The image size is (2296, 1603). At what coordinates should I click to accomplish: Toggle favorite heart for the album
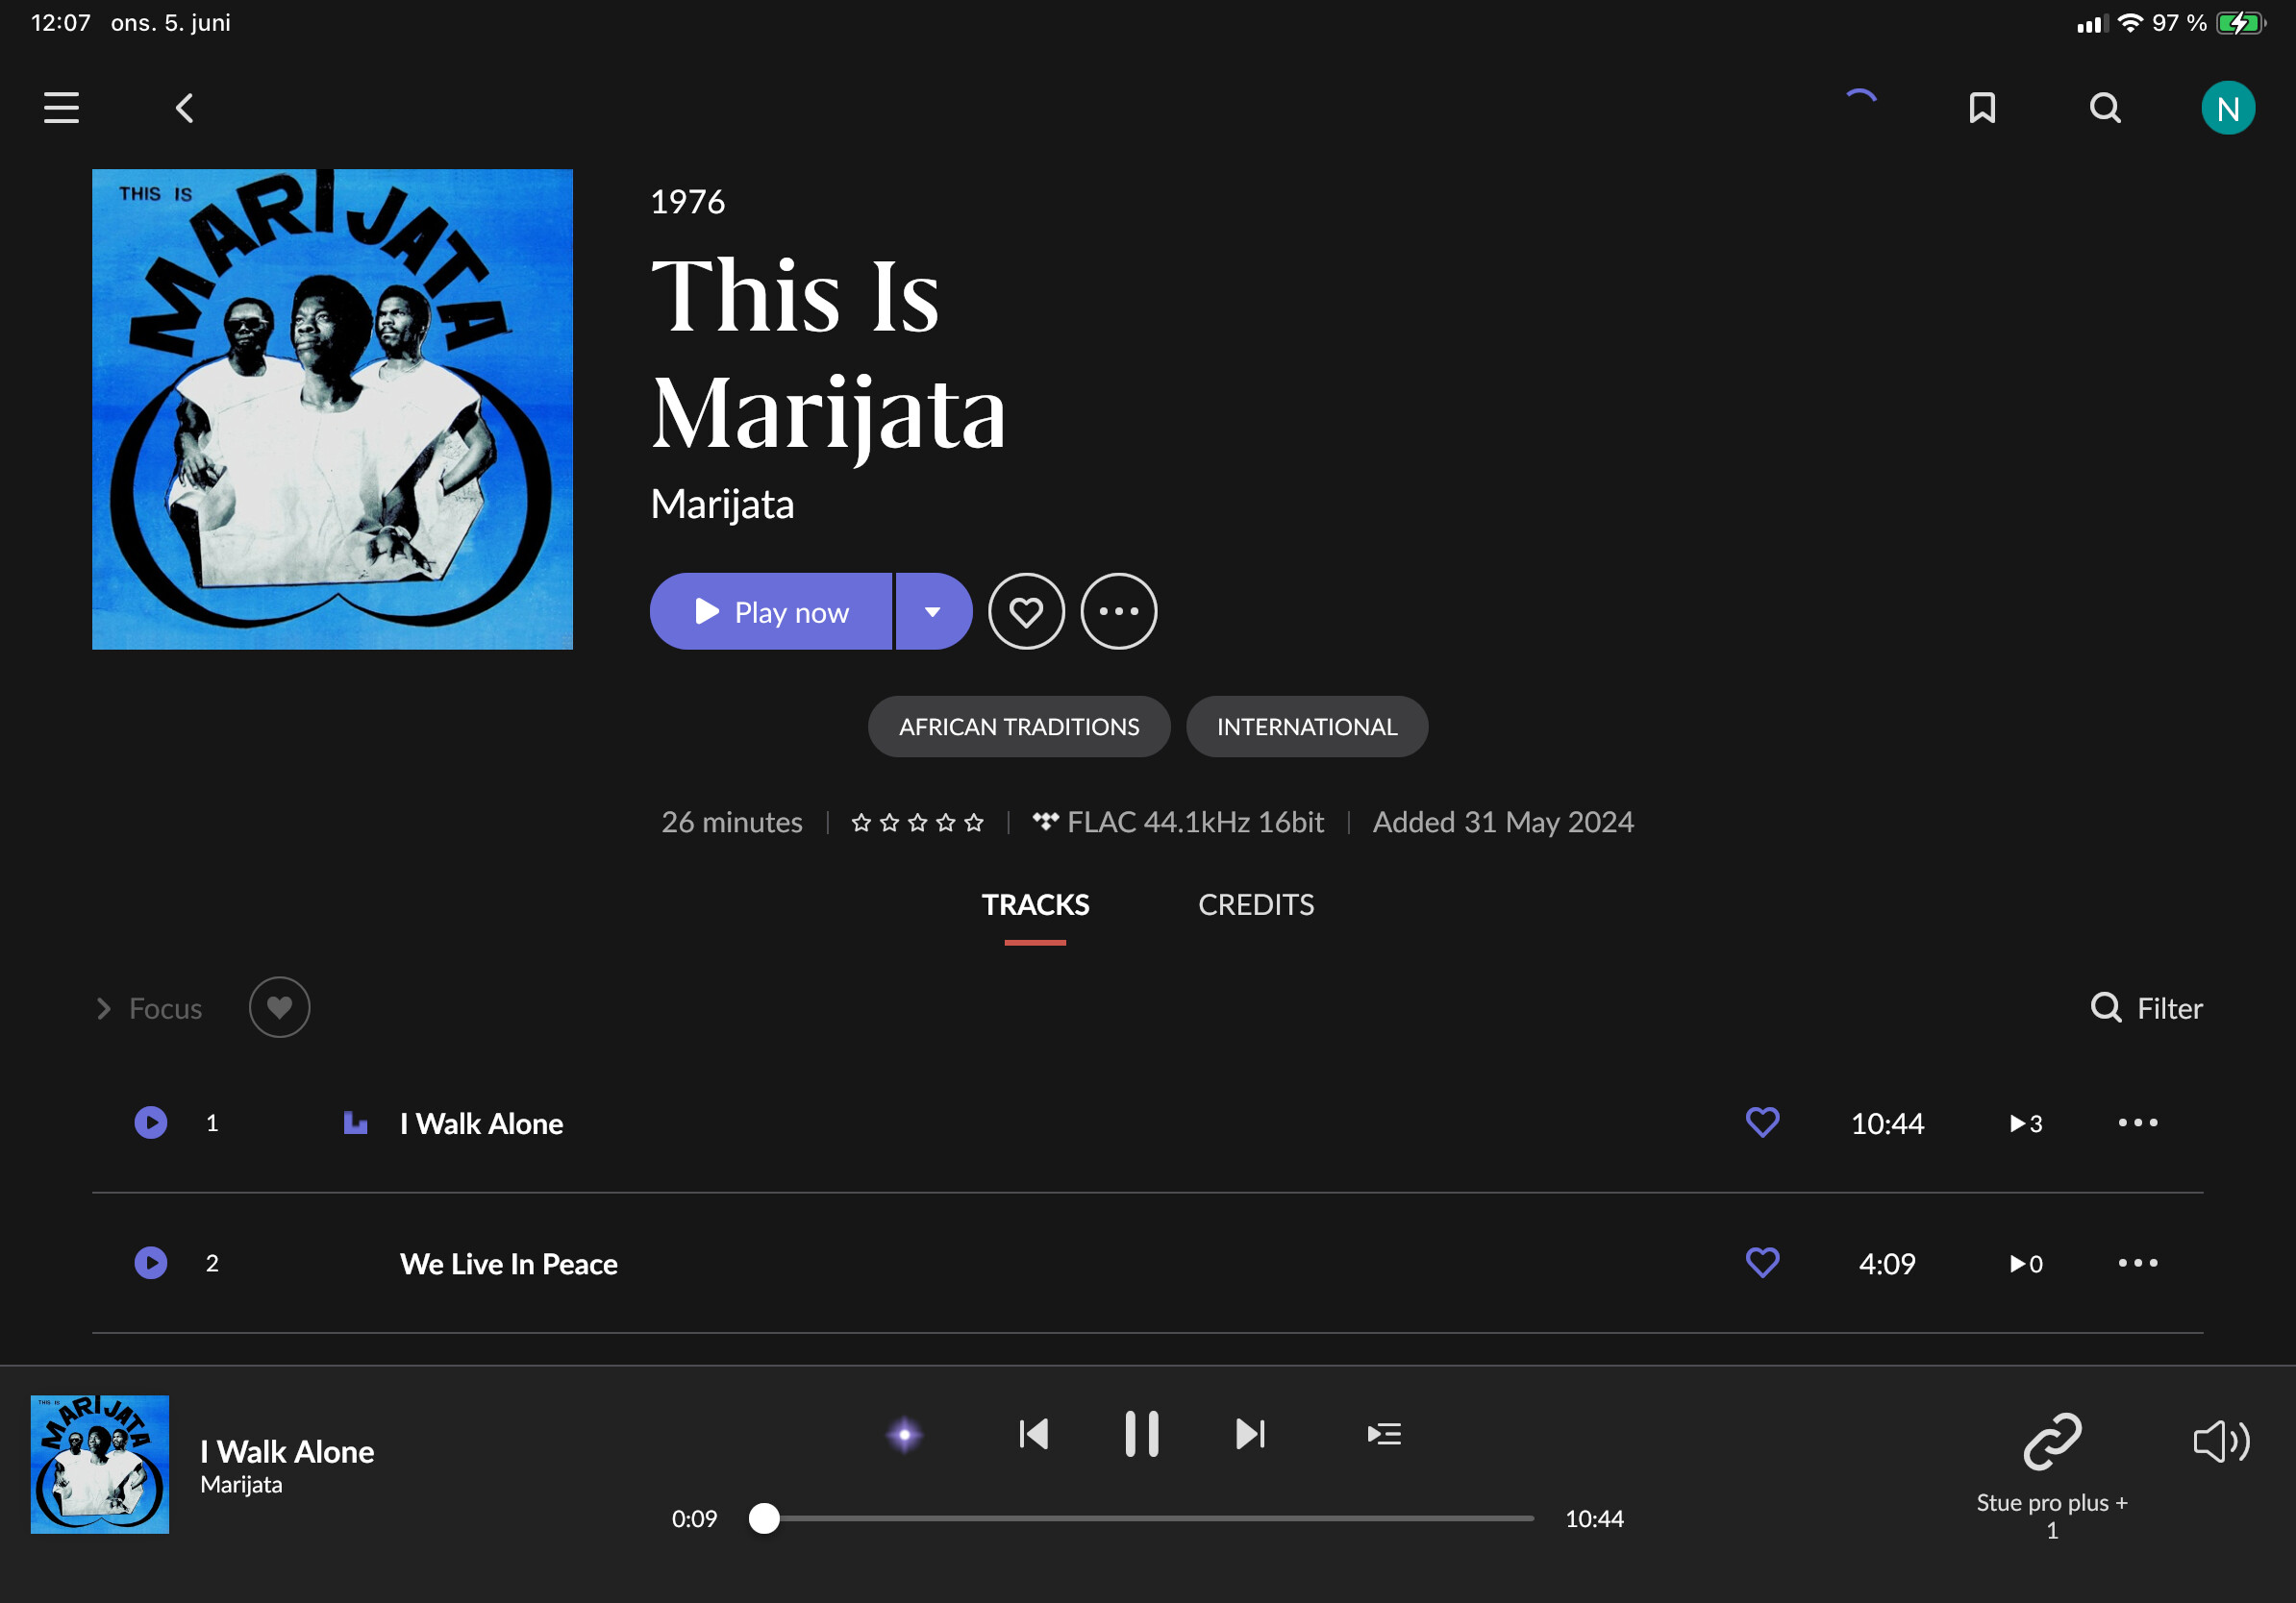tap(1026, 610)
